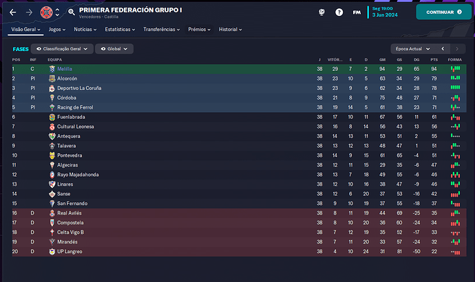Click the help question mark icon
Screen dimensions: 475x282
pos(339,12)
